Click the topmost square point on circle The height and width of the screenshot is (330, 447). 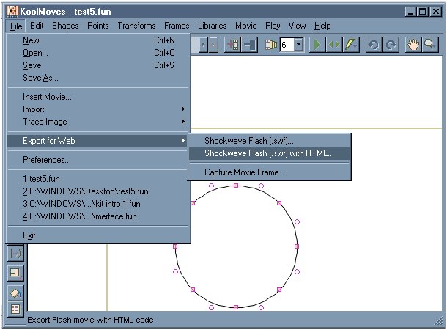[236, 186]
